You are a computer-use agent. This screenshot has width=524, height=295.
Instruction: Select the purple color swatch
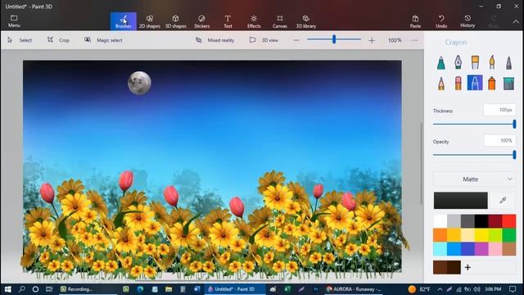[481, 249]
